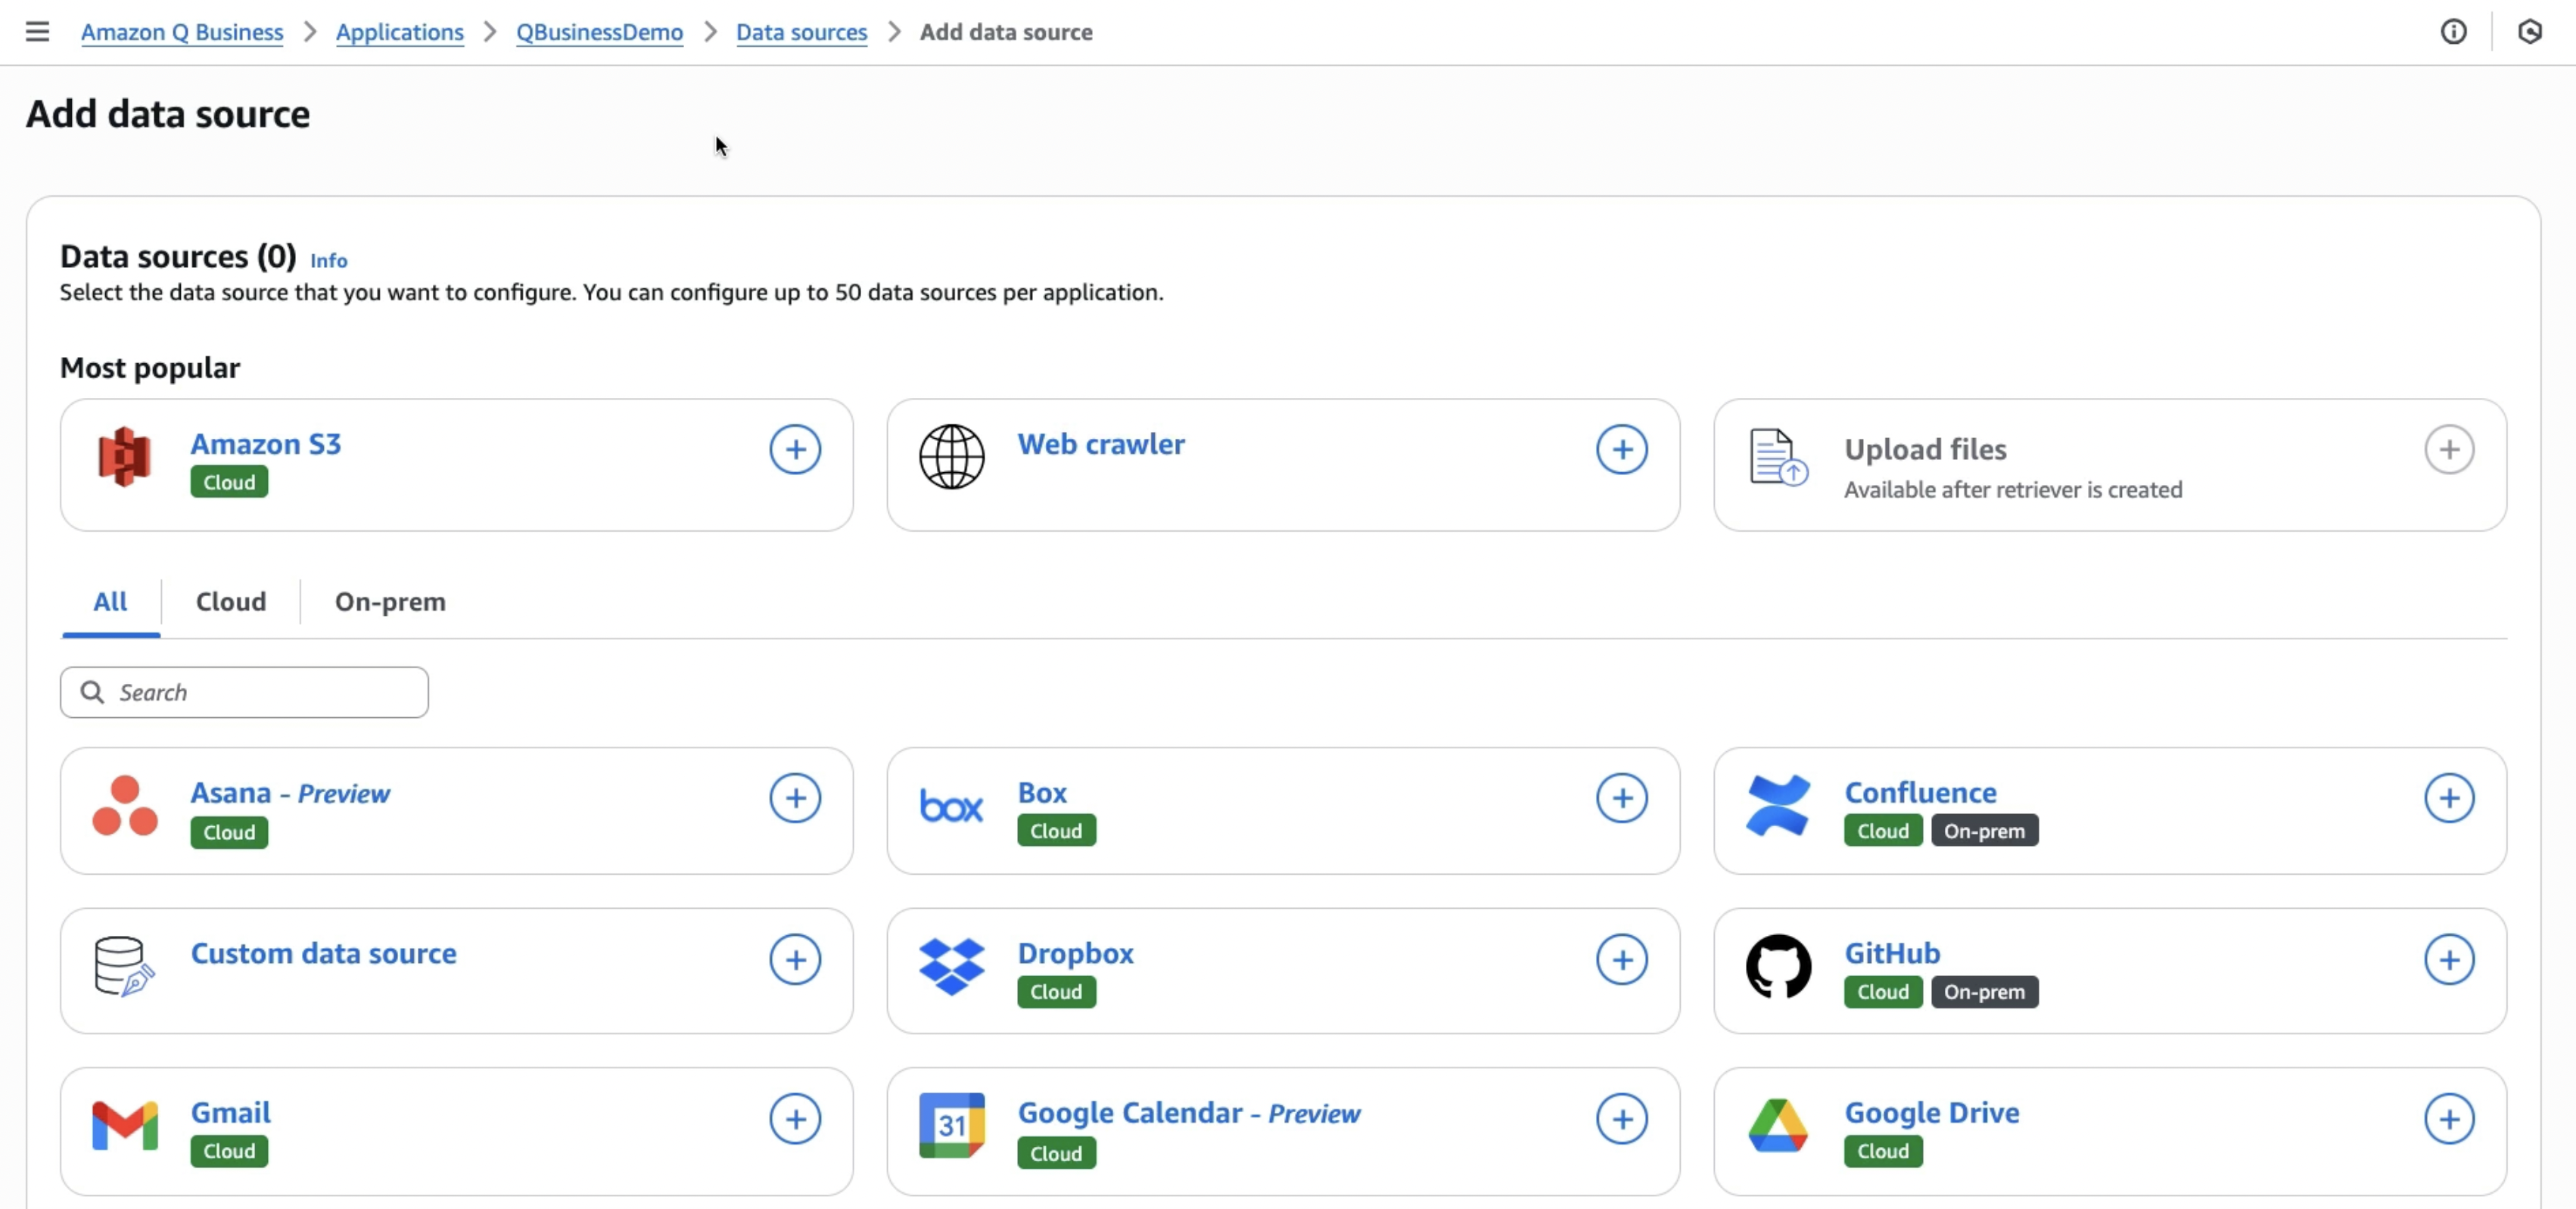Open Google Calendar Preview link
The width and height of the screenshot is (2576, 1209).
tap(1188, 1113)
